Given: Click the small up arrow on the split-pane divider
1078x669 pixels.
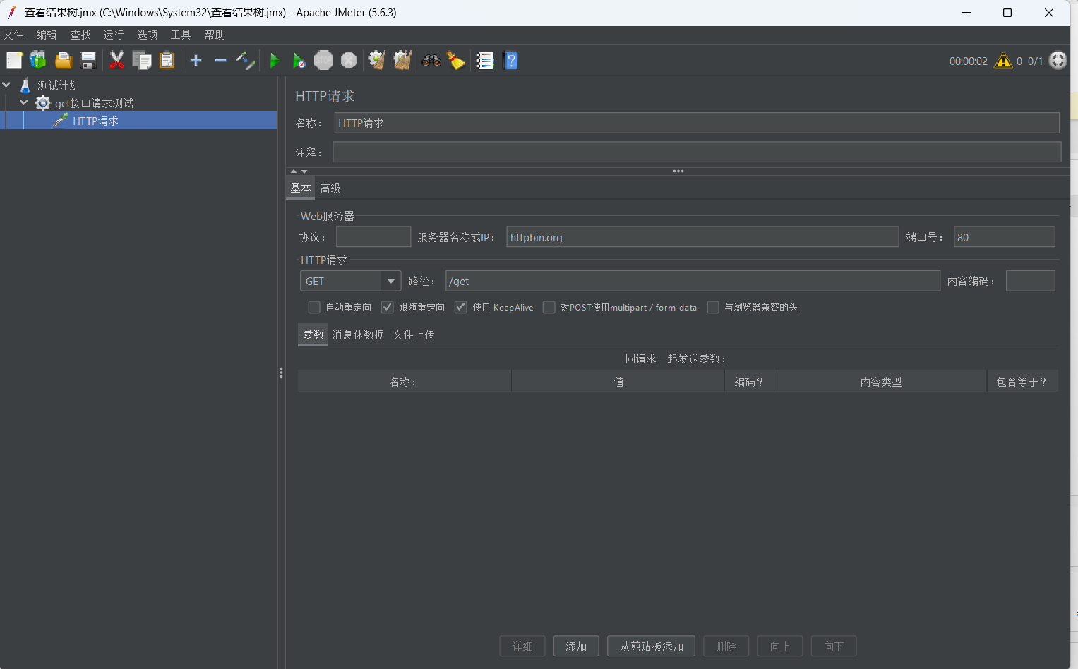Looking at the screenshot, I should [294, 171].
